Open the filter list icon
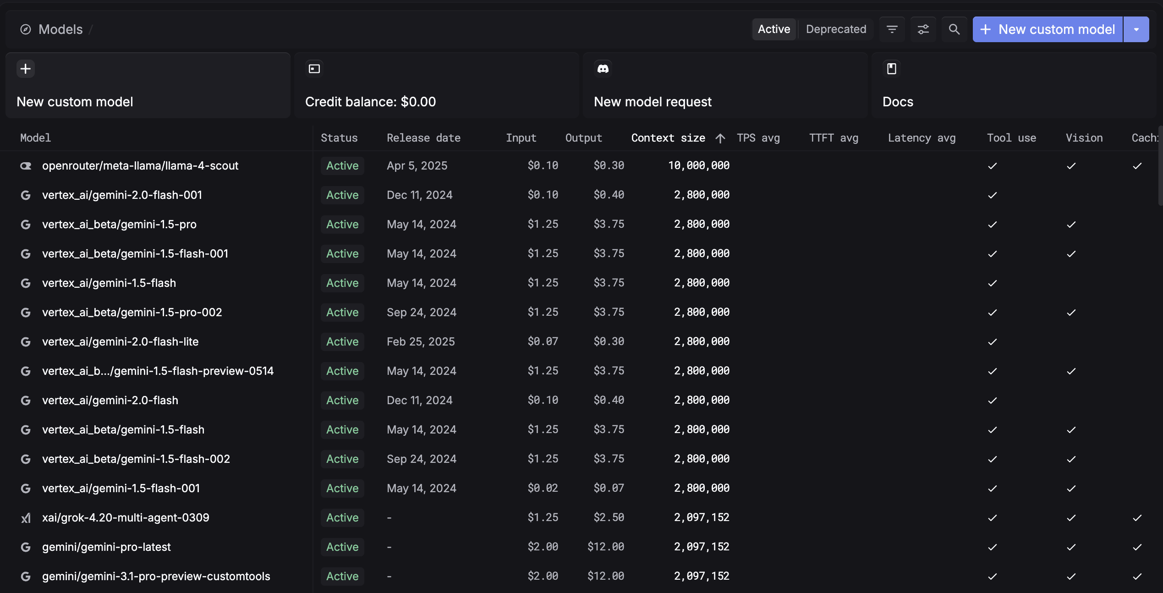 click(892, 29)
